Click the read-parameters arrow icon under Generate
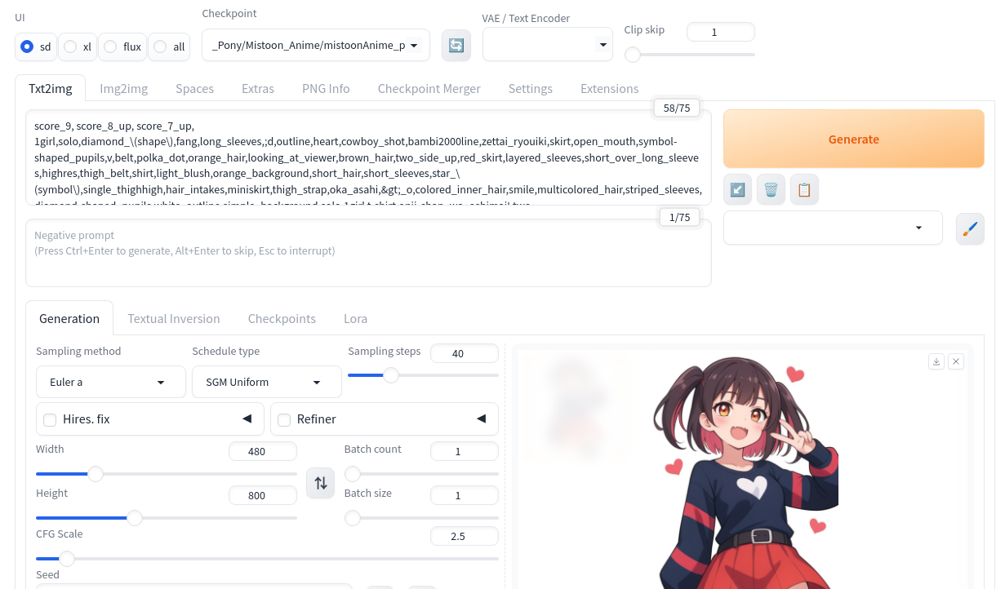This screenshot has height=589, width=1005. pos(737,189)
